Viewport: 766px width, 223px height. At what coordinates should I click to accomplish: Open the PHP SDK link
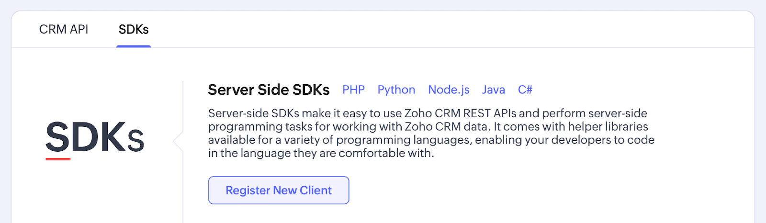click(353, 90)
